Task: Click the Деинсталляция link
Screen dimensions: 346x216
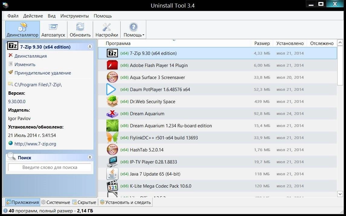Action: (31, 56)
